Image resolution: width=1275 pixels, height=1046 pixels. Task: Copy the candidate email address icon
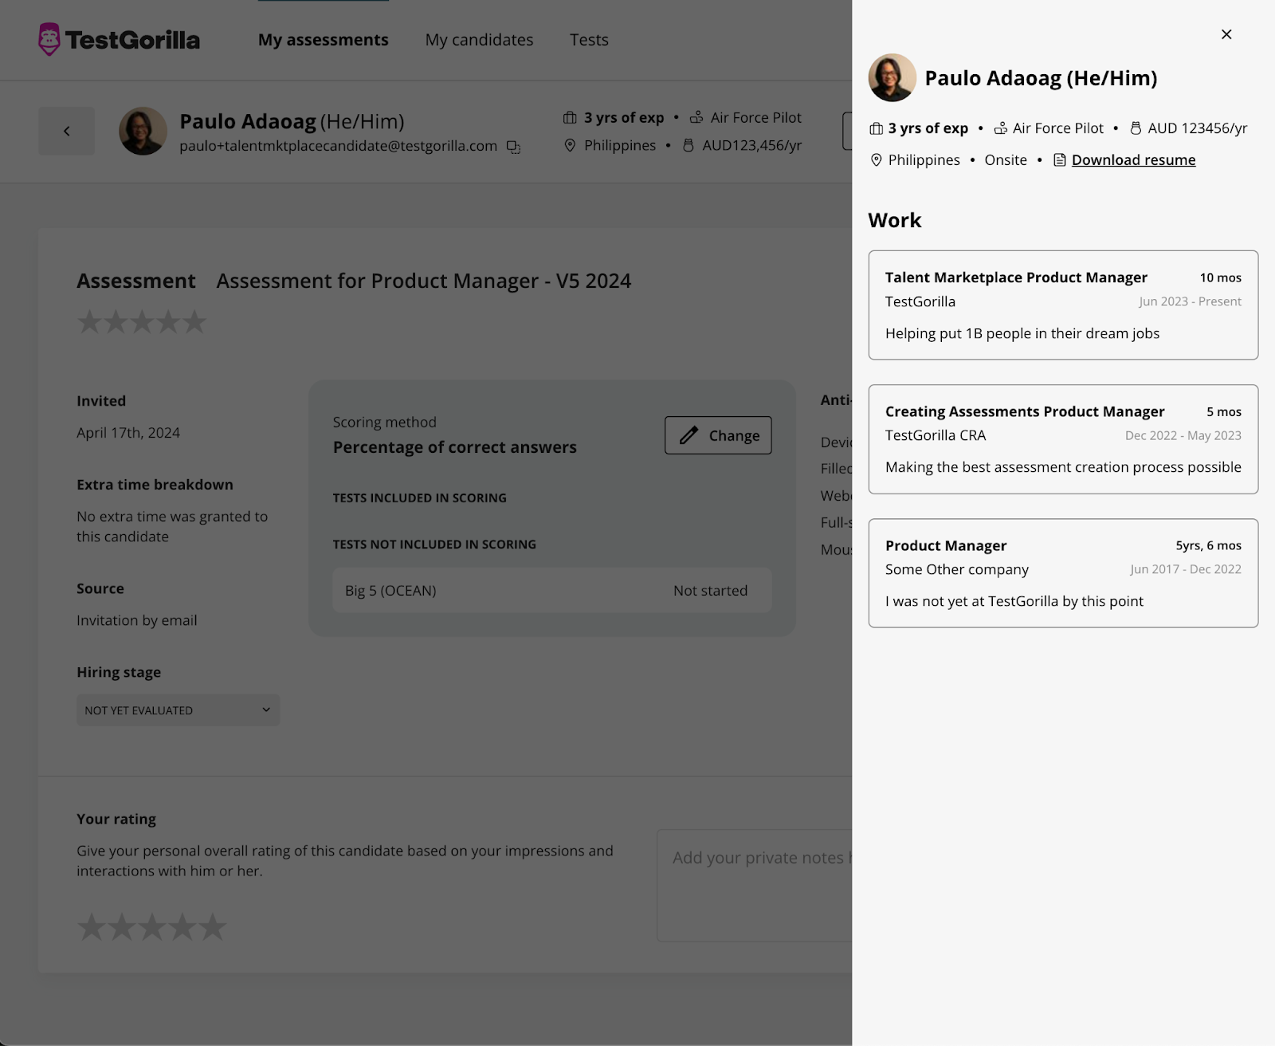point(514,147)
